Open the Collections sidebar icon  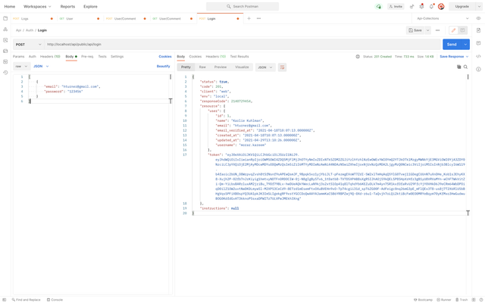[5, 18]
